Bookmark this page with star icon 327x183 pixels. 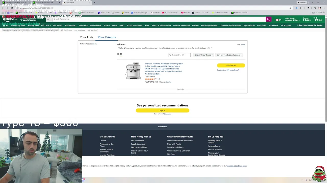[290, 8]
